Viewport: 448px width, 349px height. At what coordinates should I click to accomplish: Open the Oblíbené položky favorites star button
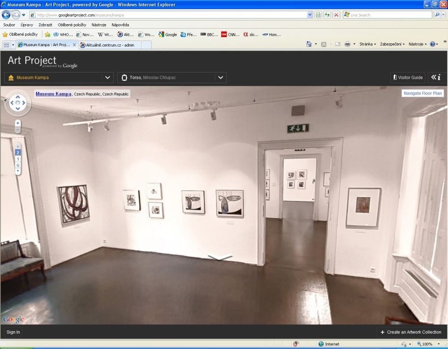(20, 34)
